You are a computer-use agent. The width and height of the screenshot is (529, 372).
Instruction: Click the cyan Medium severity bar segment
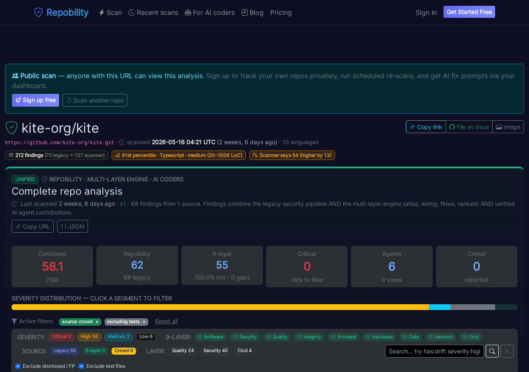[439, 307]
